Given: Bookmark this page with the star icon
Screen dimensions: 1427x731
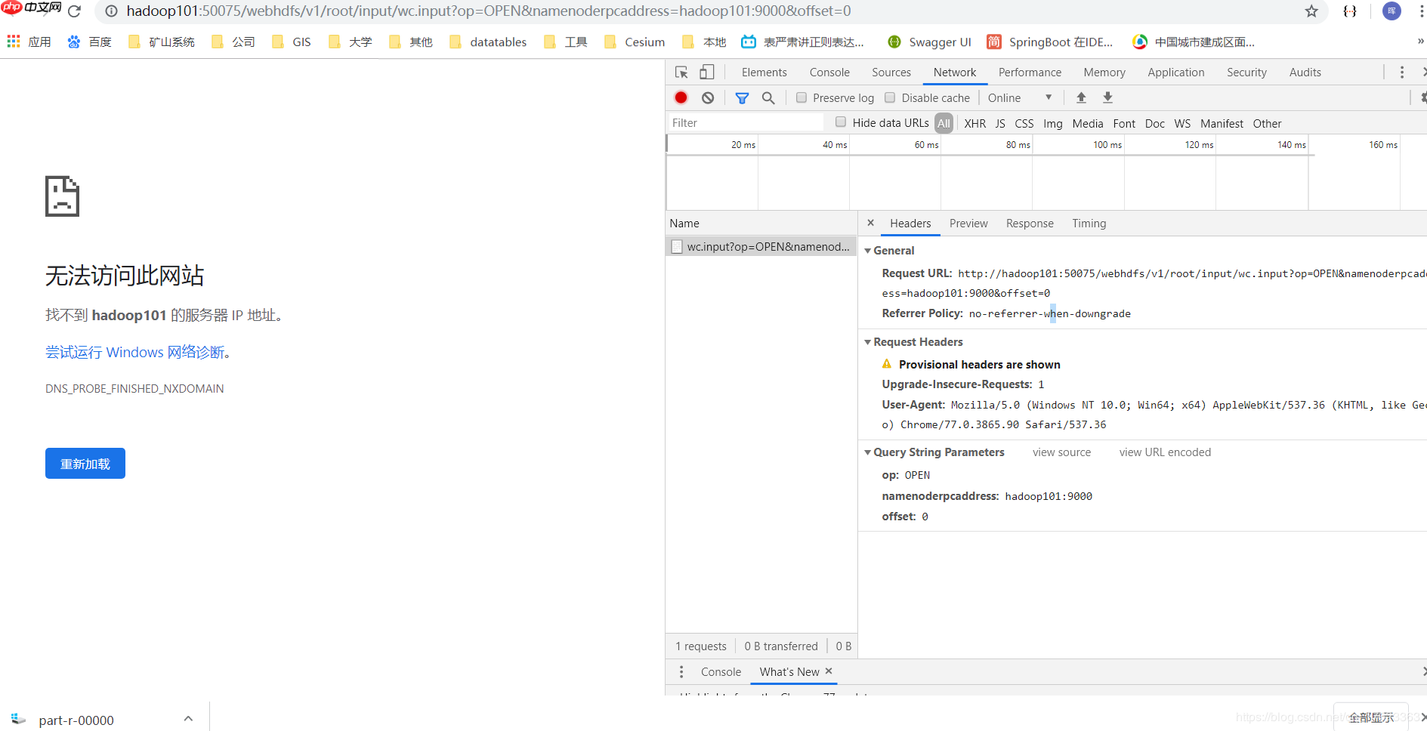Looking at the screenshot, I should (1311, 11).
